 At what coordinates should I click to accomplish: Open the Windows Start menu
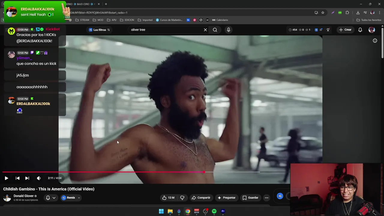click(x=161, y=211)
